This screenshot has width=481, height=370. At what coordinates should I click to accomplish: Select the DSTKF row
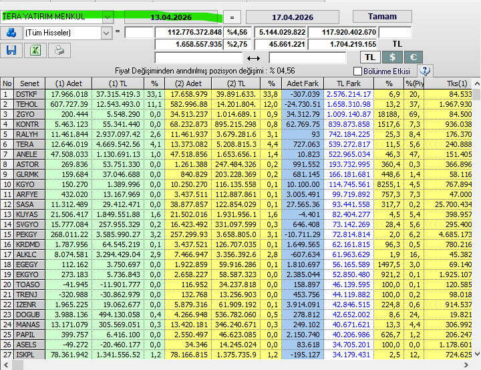[x=236, y=94]
